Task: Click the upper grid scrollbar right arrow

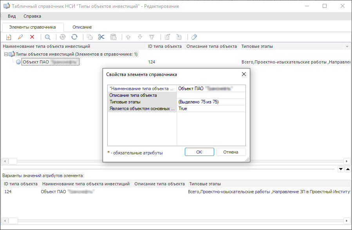Action: [347, 161]
